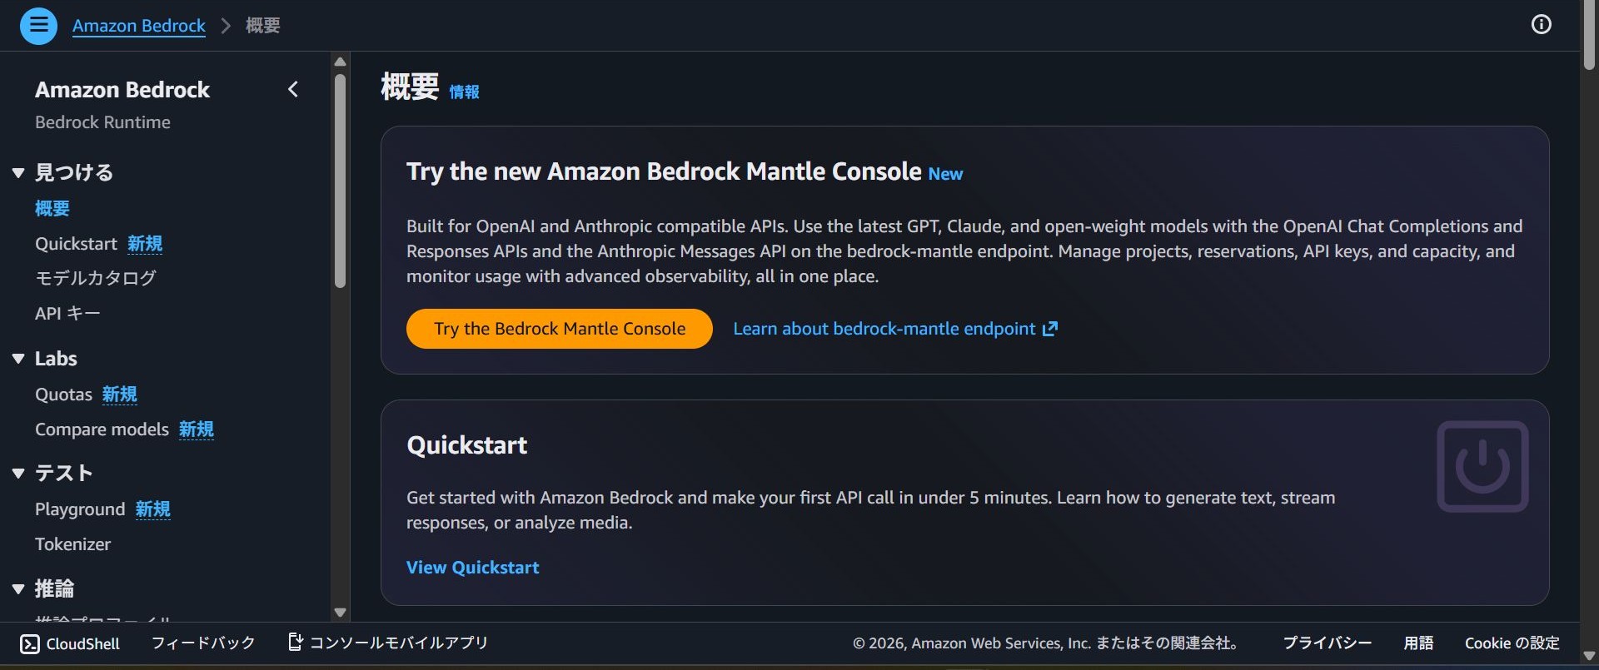Open Quickstart in the sidebar
The height and width of the screenshot is (670, 1599).
(76, 244)
